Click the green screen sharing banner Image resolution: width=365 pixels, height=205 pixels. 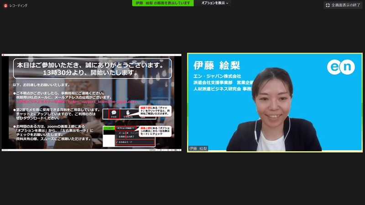[x=164, y=3]
